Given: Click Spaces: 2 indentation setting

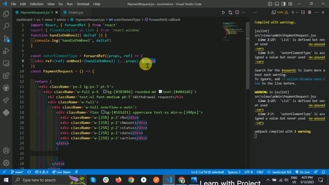Looking at the screenshot, I should pos(234,172).
